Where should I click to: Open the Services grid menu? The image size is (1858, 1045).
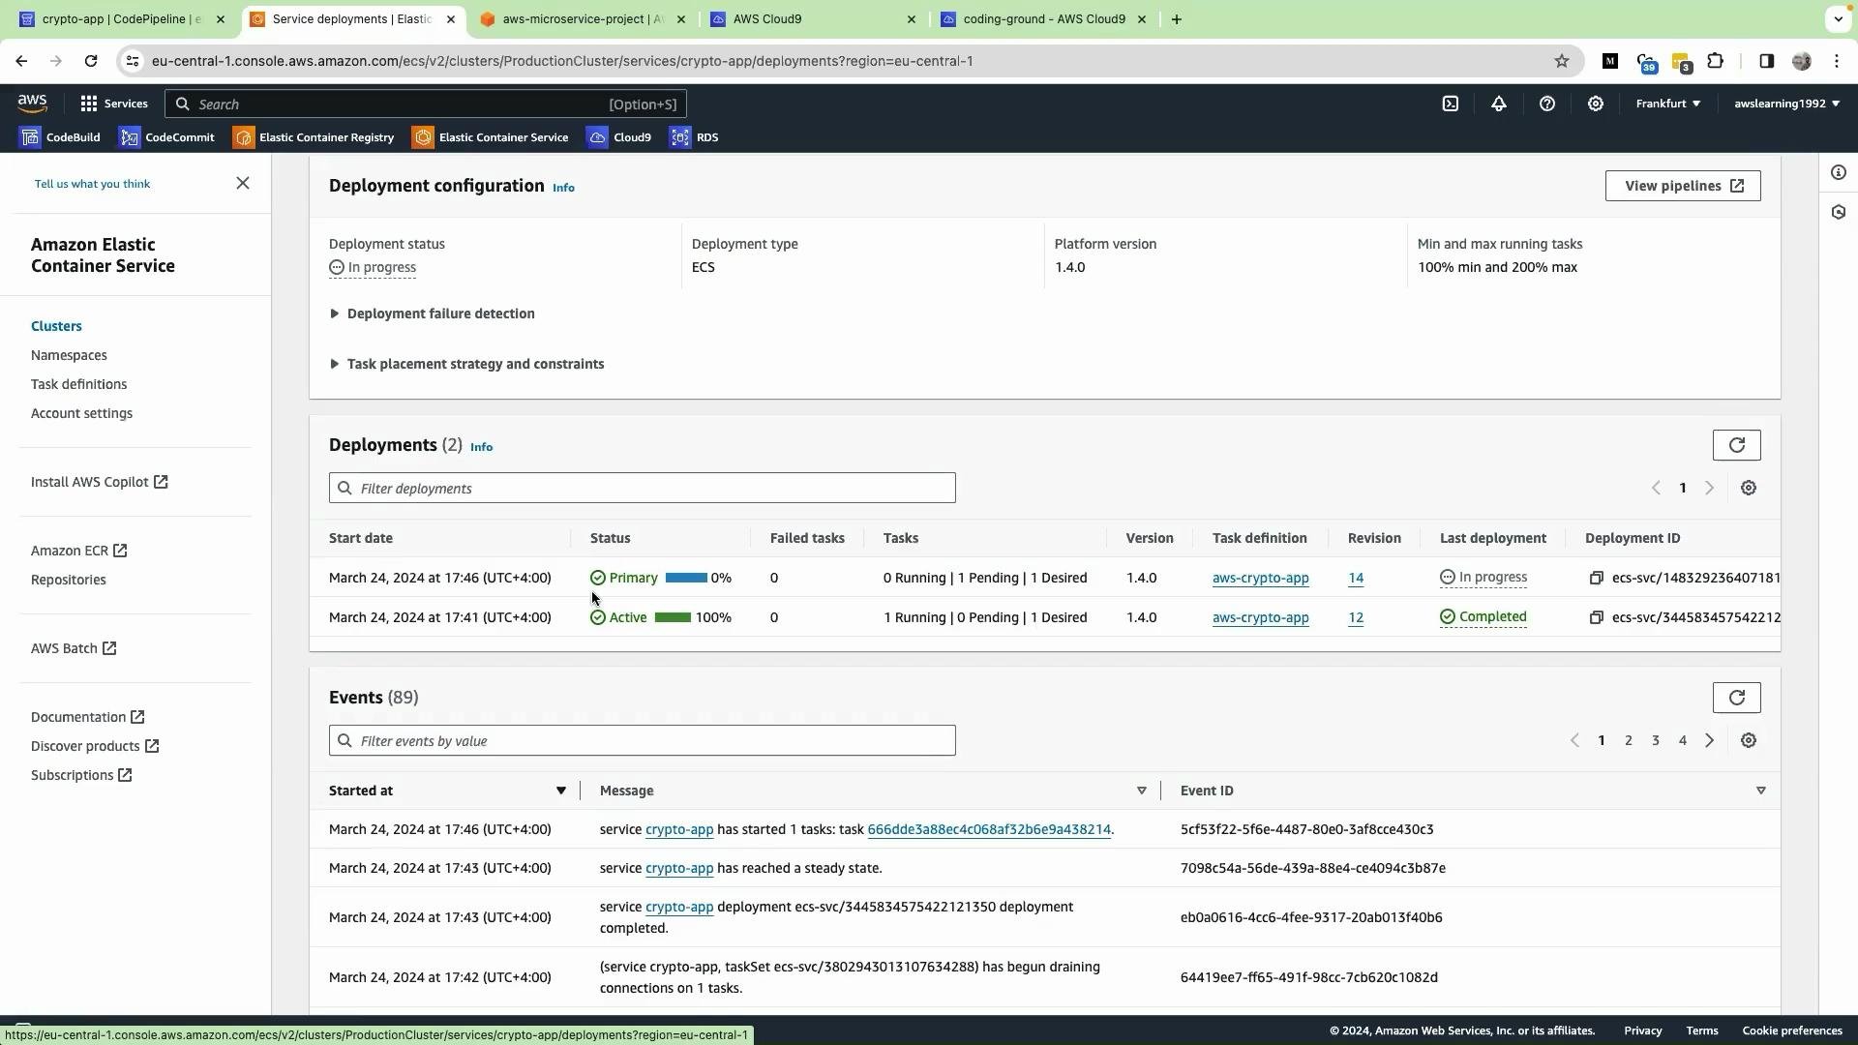click(114, 104)
